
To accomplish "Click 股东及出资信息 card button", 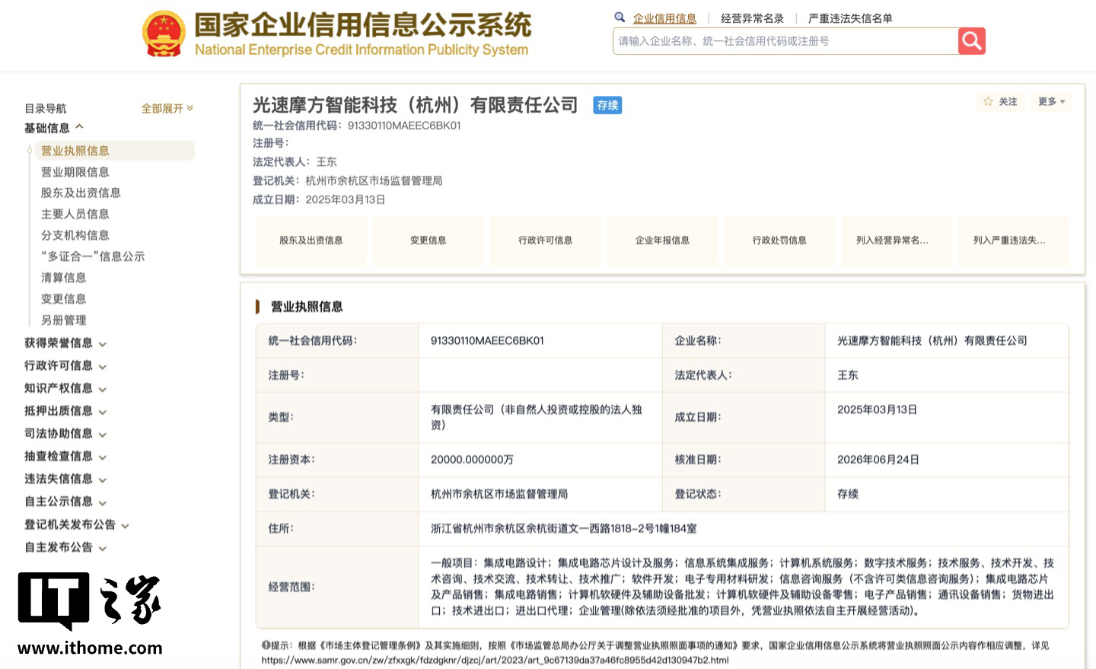I will (311, 241).
